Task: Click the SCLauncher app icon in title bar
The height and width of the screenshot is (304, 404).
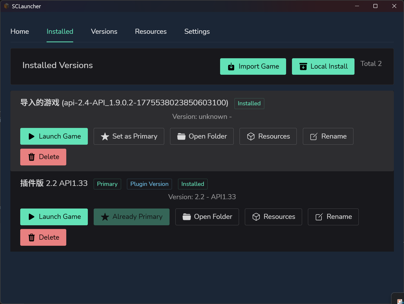Action: [x=6, y=6]
